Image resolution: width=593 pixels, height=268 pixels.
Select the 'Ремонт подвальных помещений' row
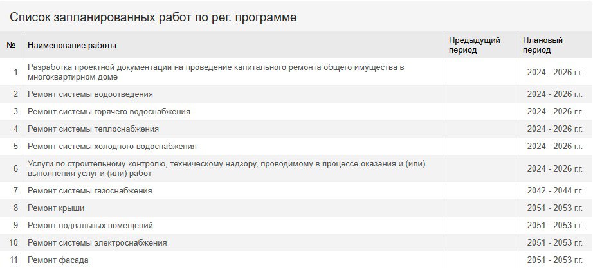296,226
